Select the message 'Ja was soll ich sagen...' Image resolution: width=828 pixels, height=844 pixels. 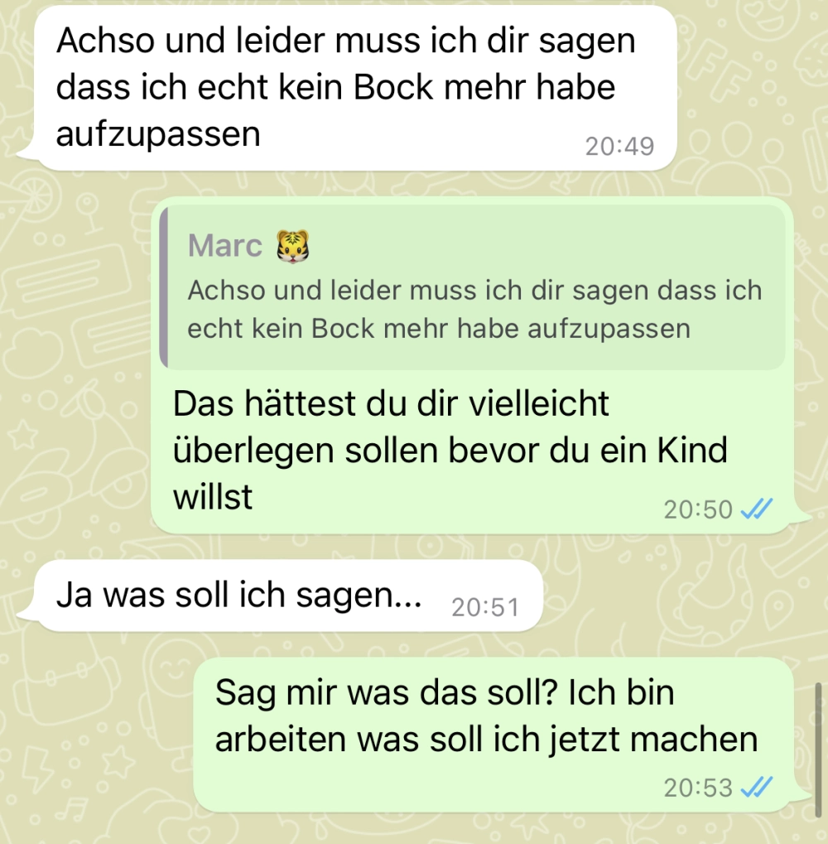click(x=288, y=596)
